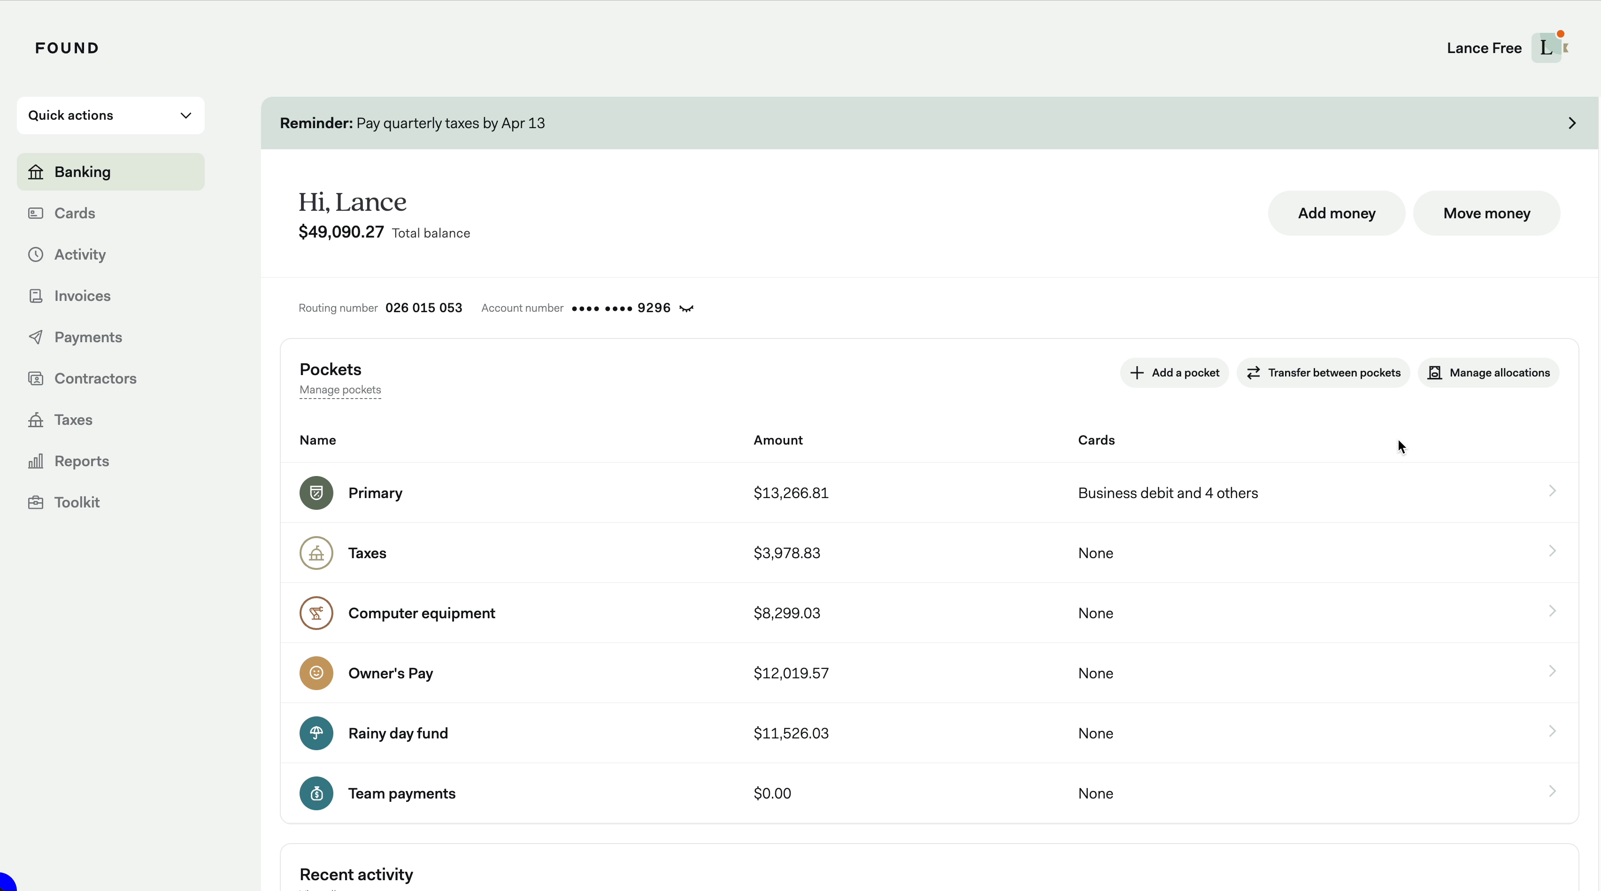Select Reports in the sidebar
Screen dimensions: 1601x891
[81, 461]
